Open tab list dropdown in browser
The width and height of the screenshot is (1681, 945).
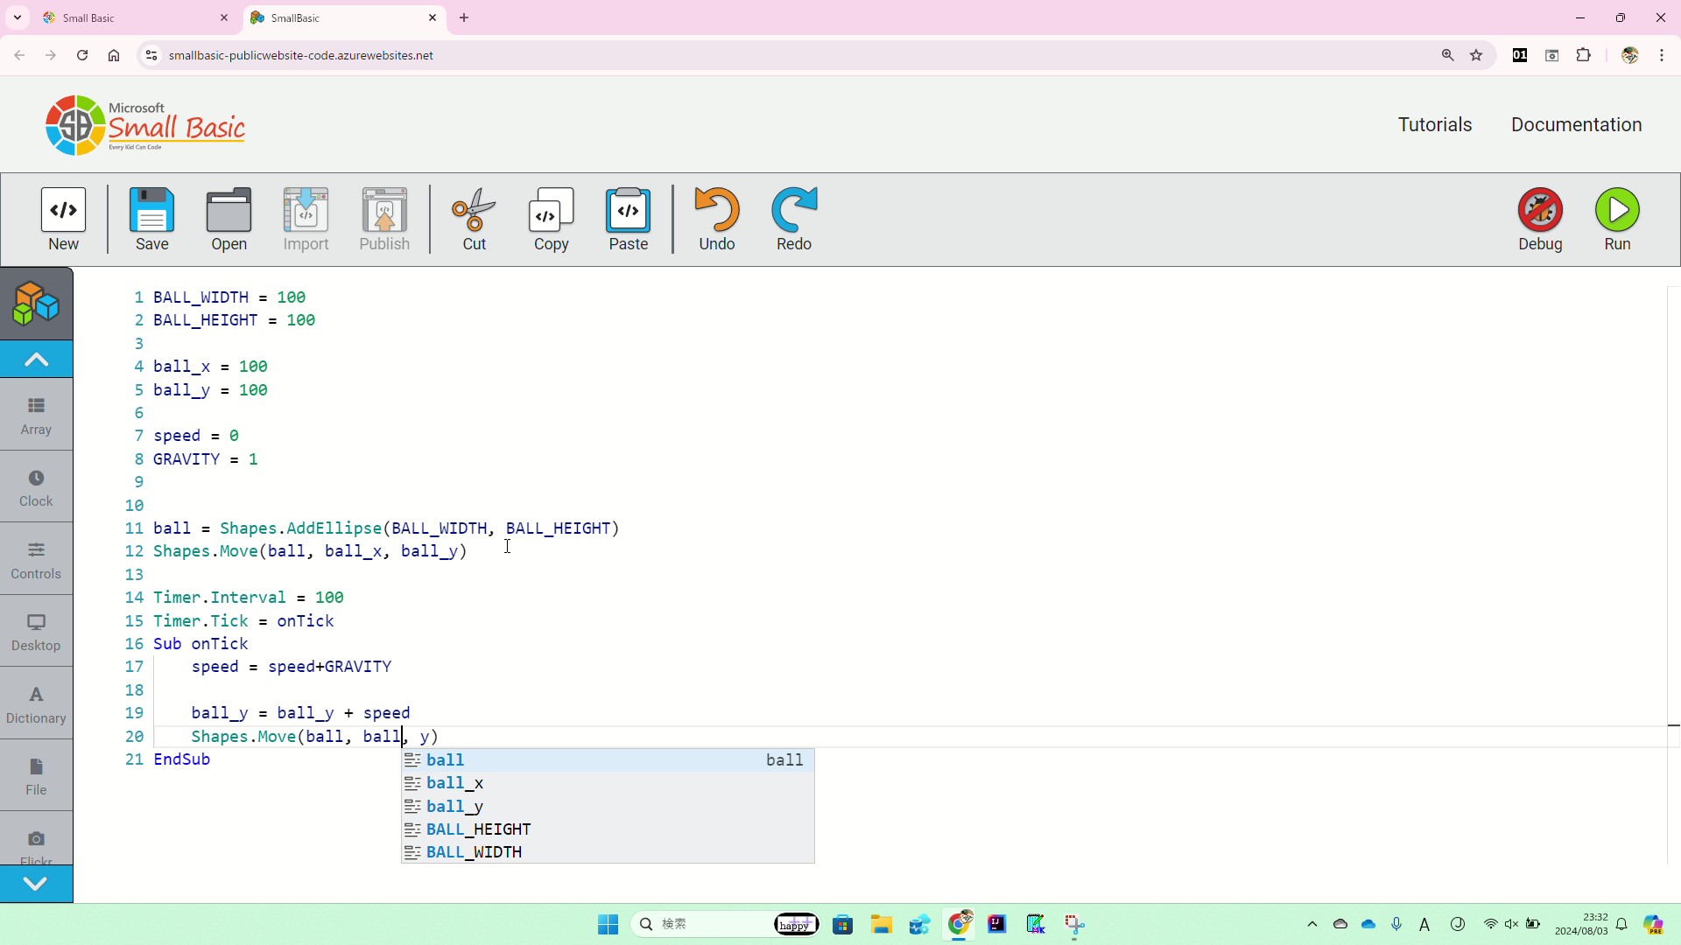click(x=17, y=17)
